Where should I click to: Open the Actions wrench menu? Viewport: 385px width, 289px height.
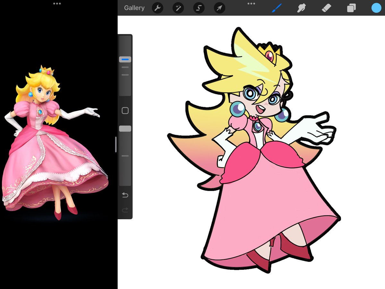pyautogui.click(x=157, y=8)
